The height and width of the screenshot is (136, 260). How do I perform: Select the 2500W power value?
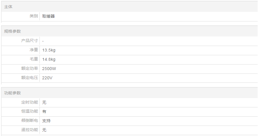49,69
